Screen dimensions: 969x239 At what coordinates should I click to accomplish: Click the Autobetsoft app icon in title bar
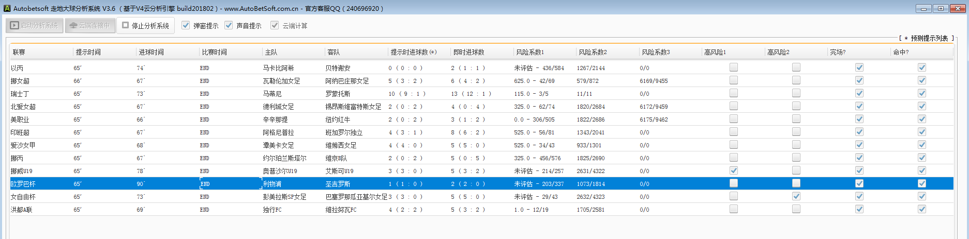click(7, 9)
